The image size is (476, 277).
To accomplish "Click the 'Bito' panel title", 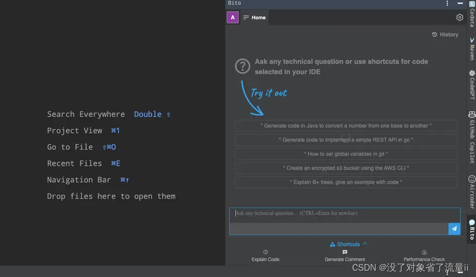I will (x=234, y=3).
